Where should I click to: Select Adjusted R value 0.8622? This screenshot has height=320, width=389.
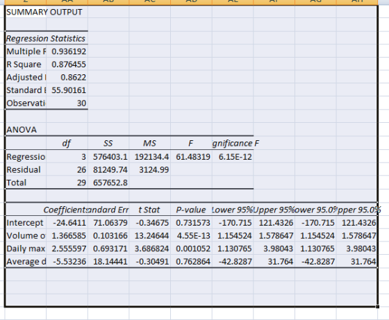67,77
